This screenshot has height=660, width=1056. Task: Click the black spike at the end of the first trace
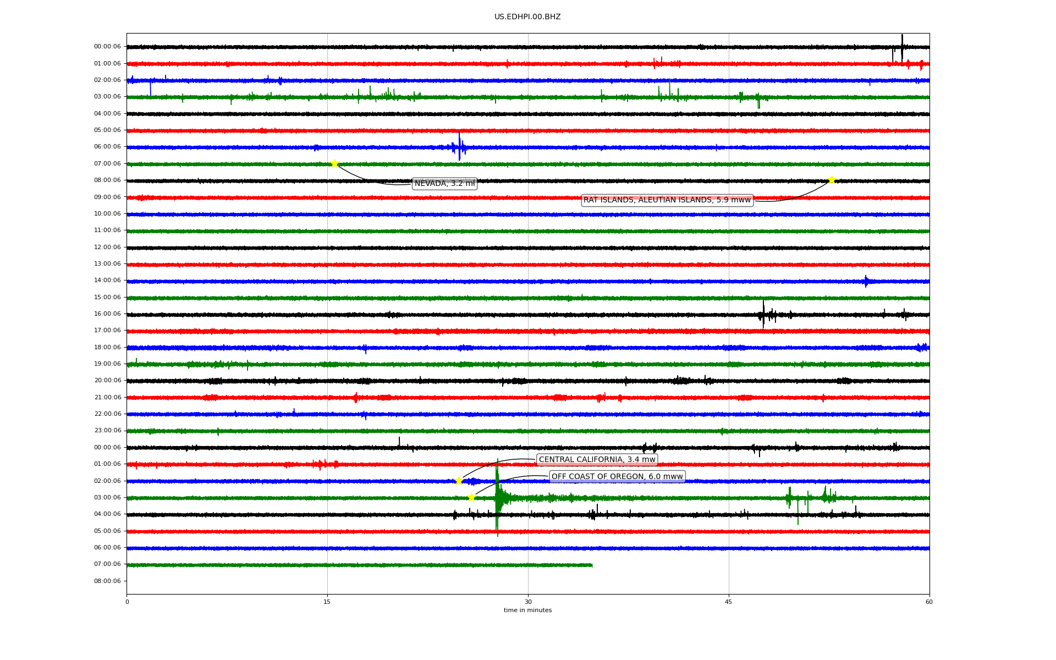click(902, 45)
